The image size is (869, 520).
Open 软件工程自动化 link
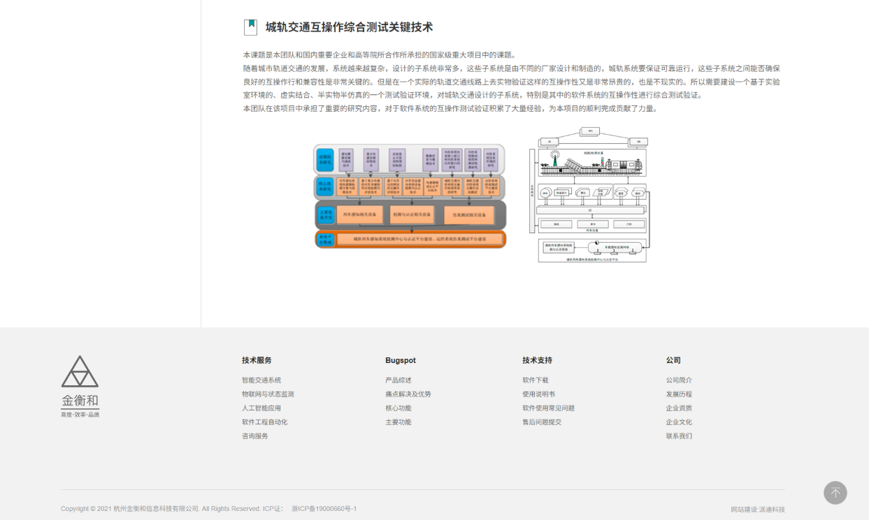pos(264,422)
